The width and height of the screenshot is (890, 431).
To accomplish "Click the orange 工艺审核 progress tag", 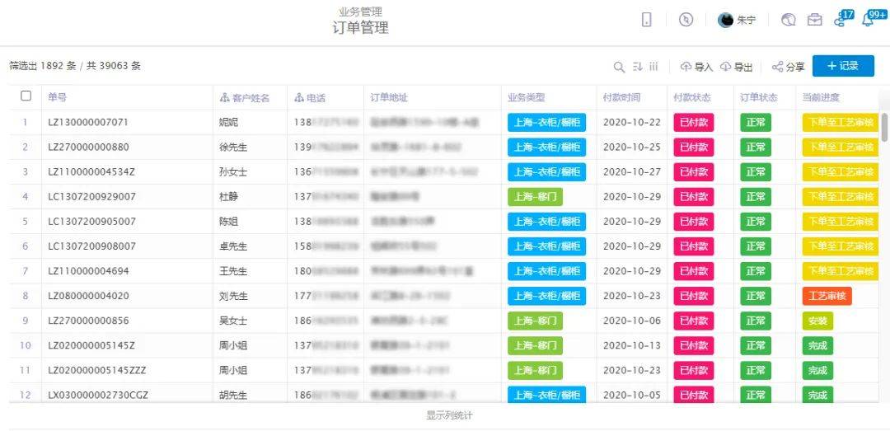I will 827,296.
